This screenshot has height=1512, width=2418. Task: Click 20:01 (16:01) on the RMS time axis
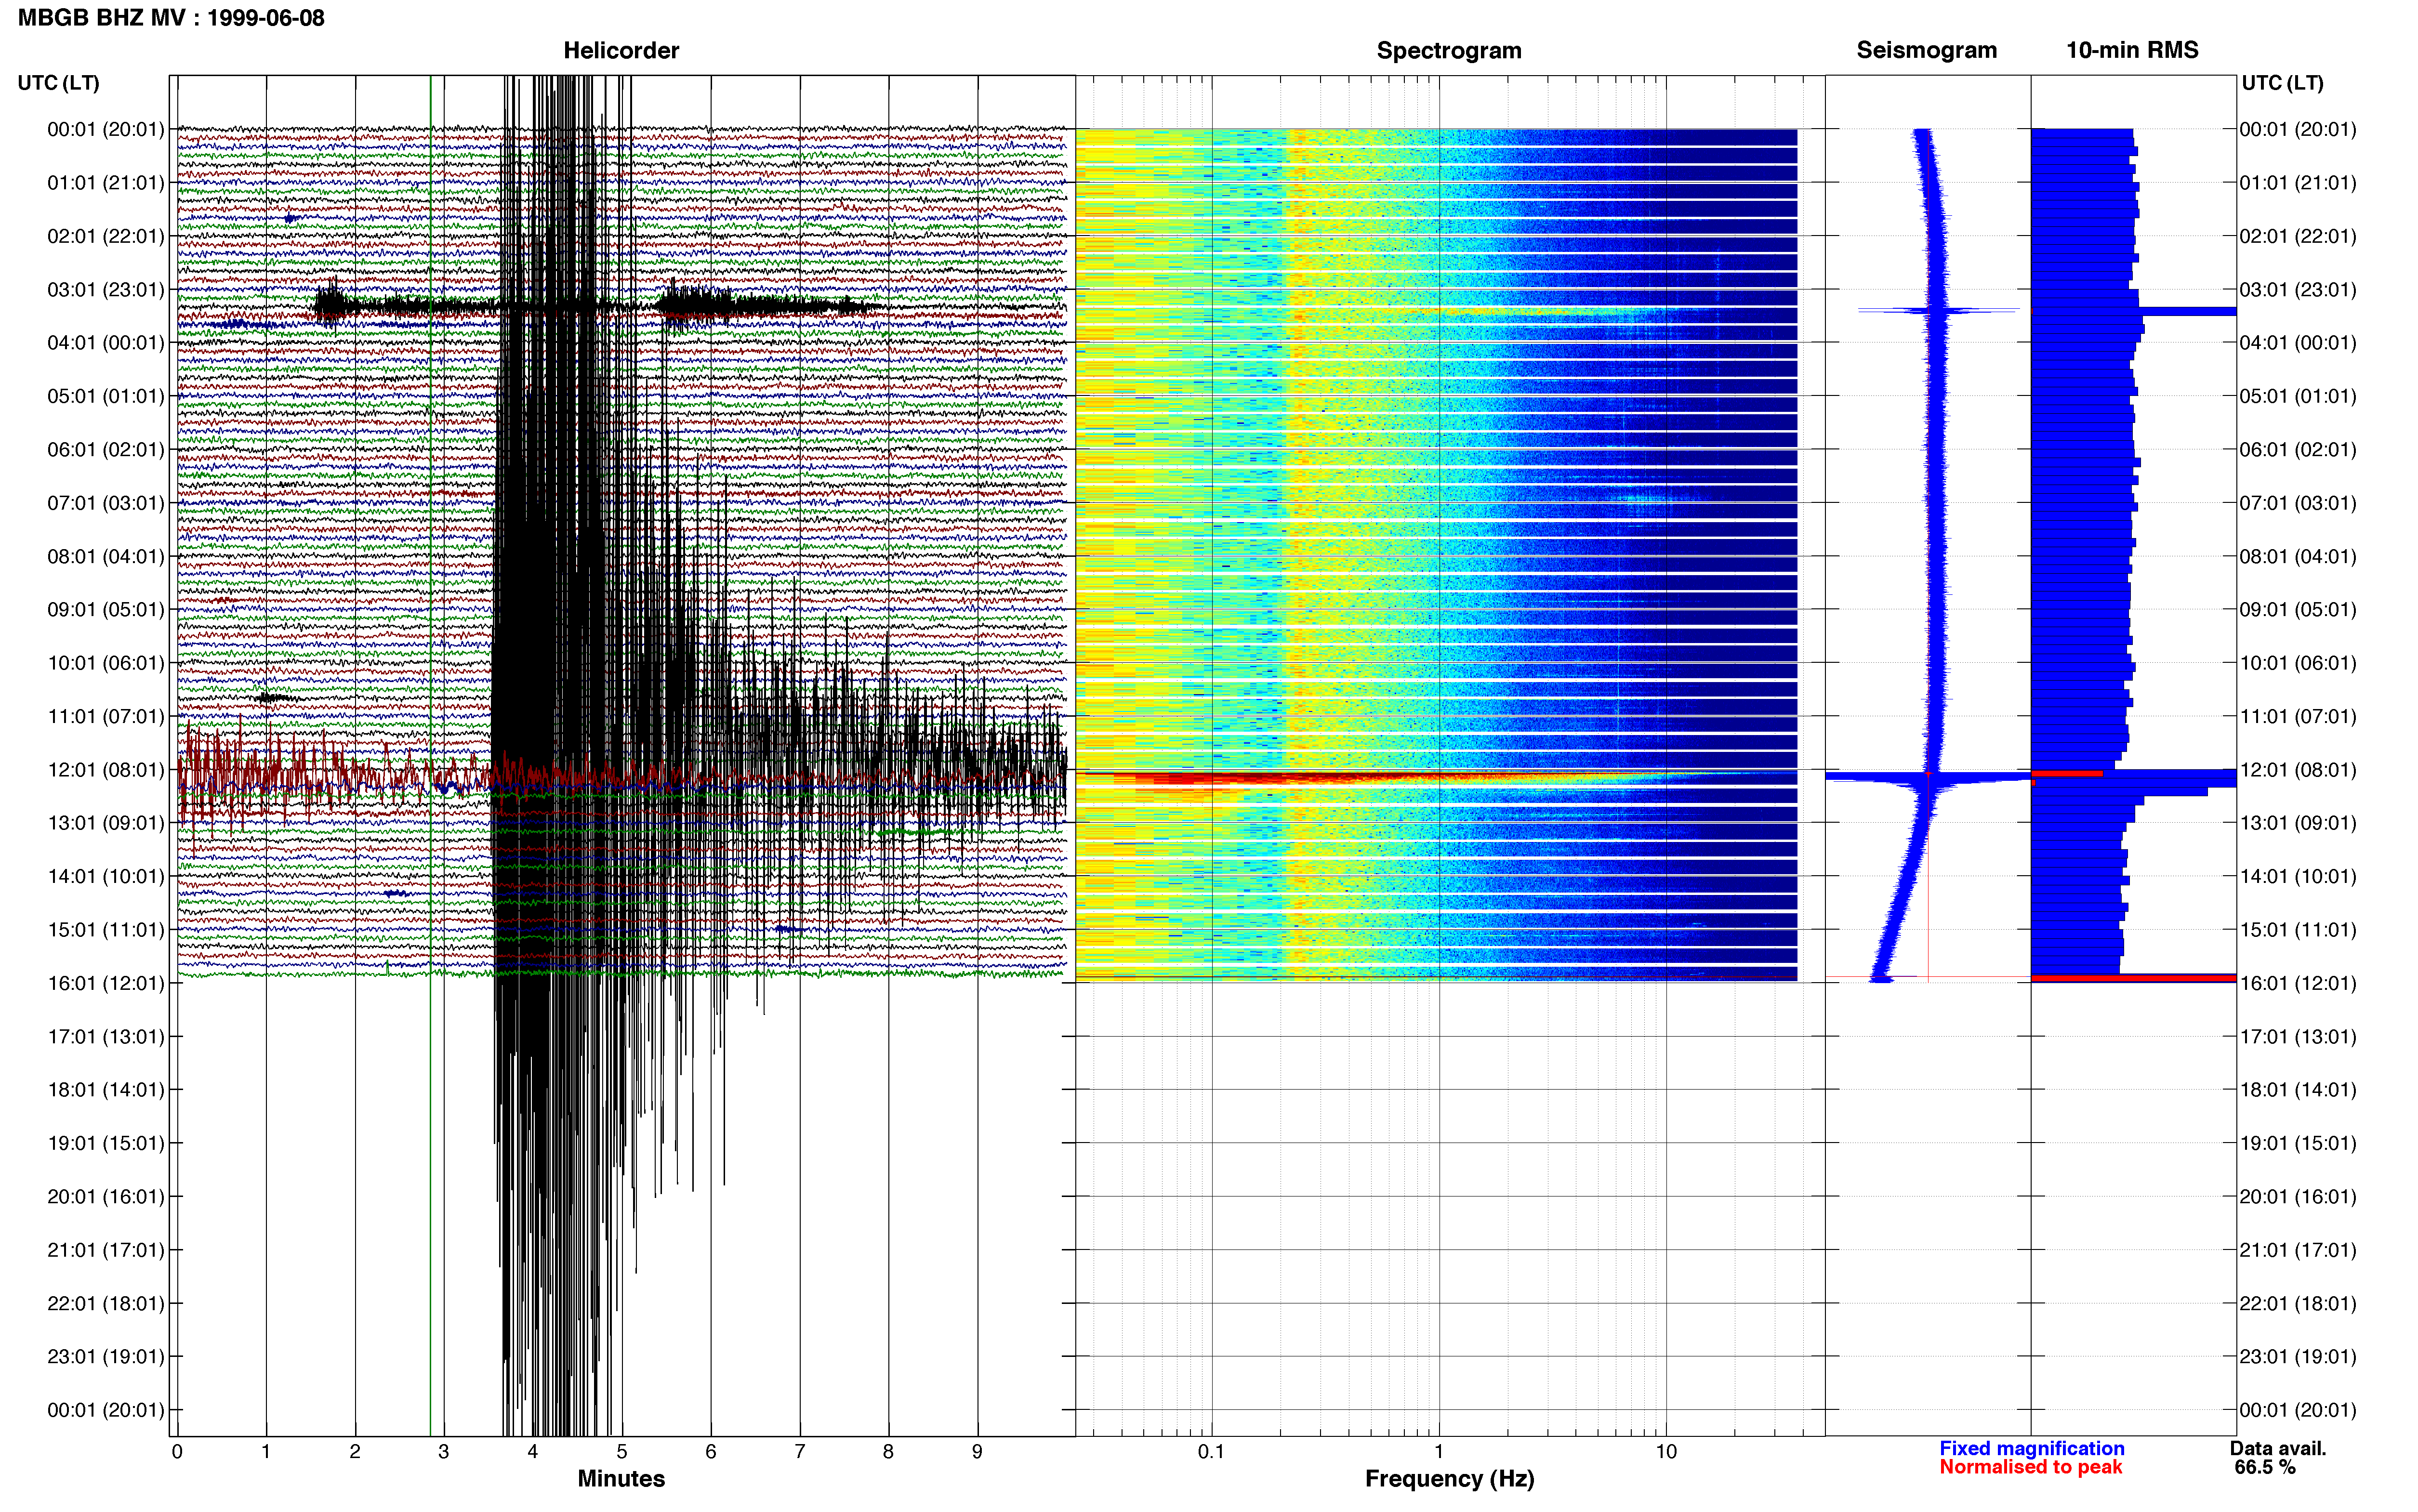point(2298,1197)
